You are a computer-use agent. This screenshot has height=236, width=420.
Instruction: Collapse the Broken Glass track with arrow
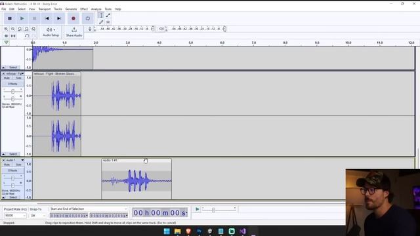3,154
